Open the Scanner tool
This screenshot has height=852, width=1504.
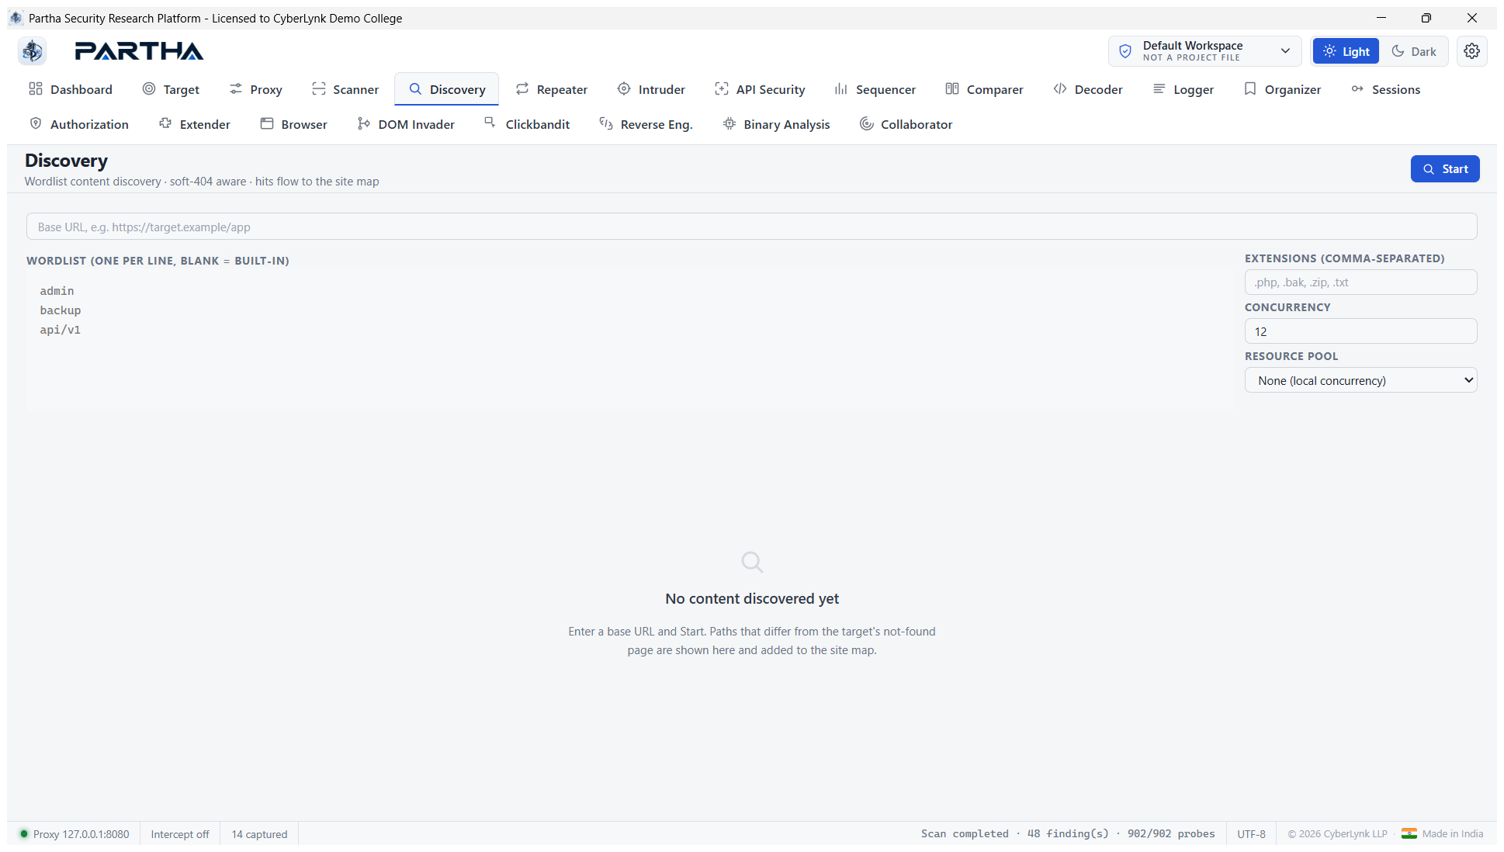[345, 89]
